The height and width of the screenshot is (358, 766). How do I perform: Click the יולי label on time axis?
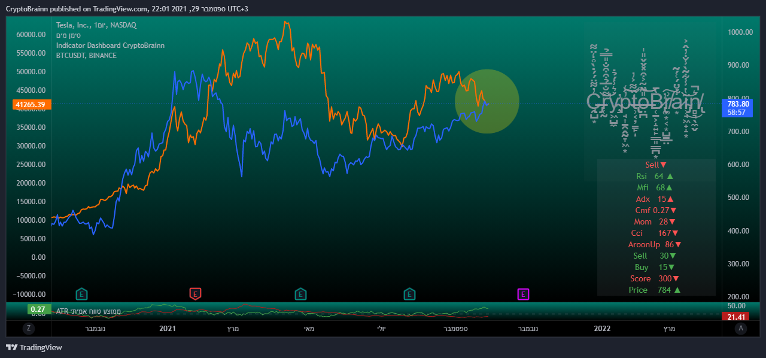tap(382, 328)
